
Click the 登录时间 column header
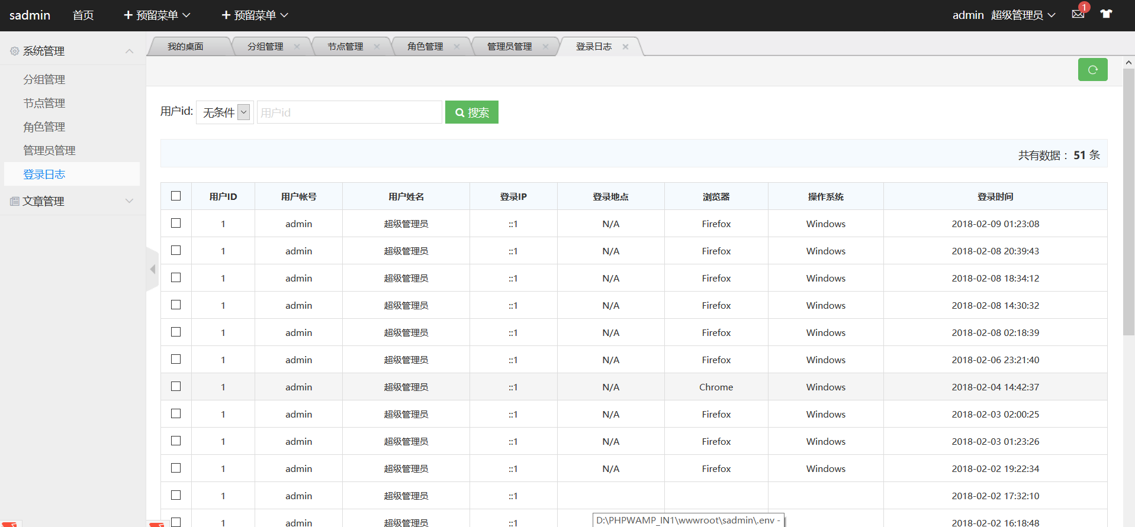(995, 197)
